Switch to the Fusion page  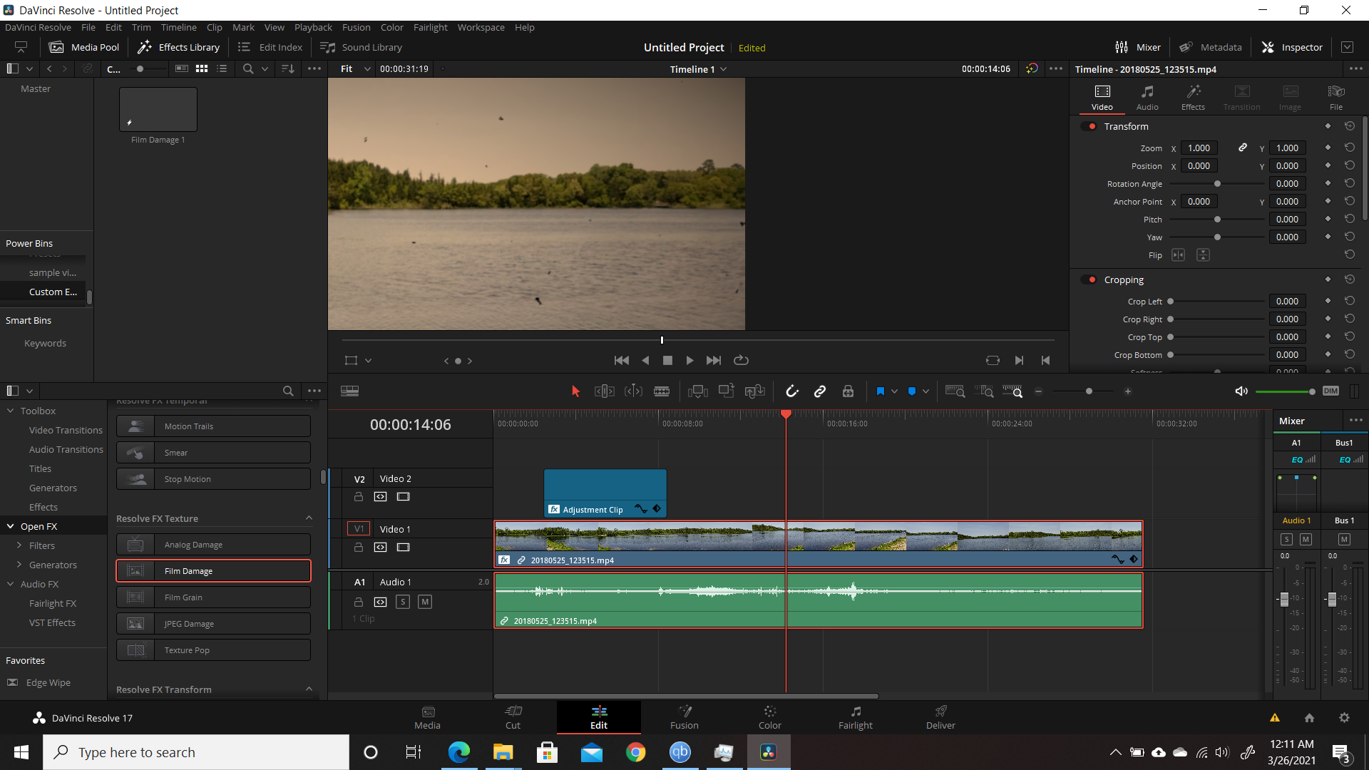(684, 717)
